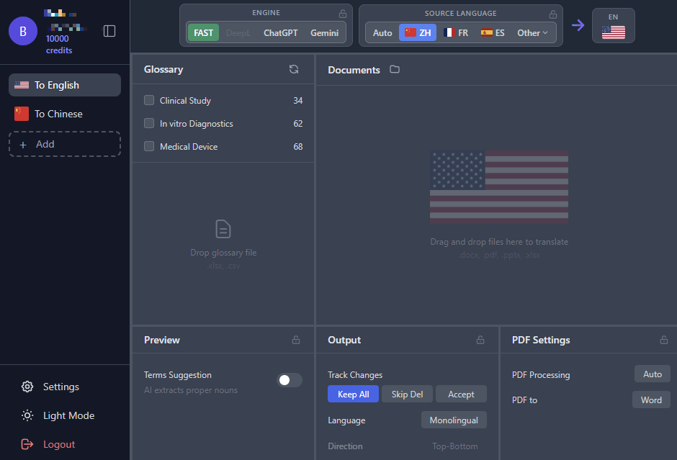Click the Source Language lock icon
This screenshot has width=677, height=460.
coord(553,14)
